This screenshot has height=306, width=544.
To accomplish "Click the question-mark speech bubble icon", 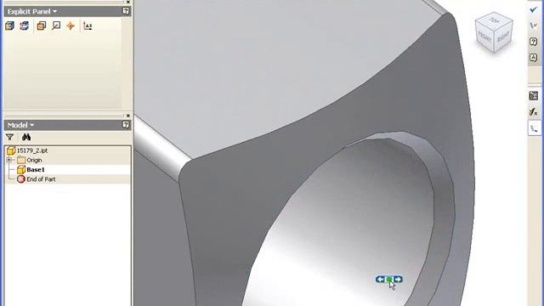I will coord(534,42).
